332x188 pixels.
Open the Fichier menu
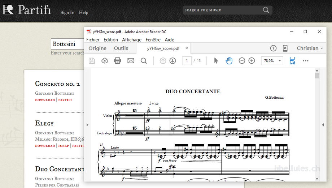[93, 40]
